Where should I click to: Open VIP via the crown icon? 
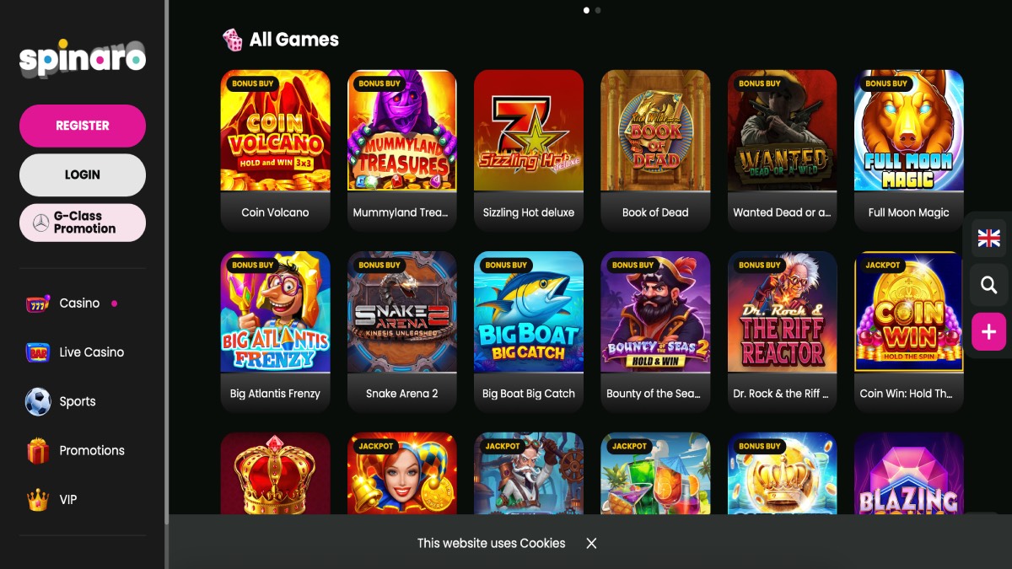(x=38, y=500)
